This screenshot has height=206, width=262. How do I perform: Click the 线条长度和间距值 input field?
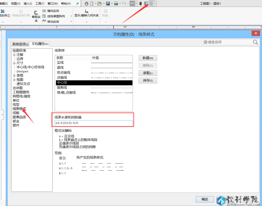(x=94, y=123)
